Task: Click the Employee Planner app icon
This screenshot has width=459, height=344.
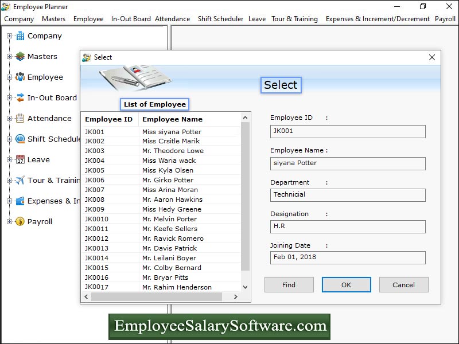Action: pyautogui.click(x=6, y=6)
